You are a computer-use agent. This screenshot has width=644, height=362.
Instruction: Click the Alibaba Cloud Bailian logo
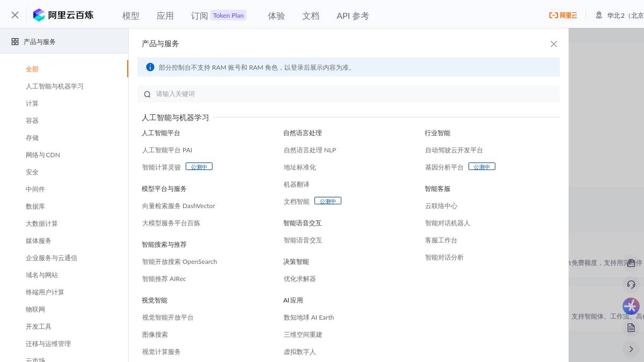[63, 15]
